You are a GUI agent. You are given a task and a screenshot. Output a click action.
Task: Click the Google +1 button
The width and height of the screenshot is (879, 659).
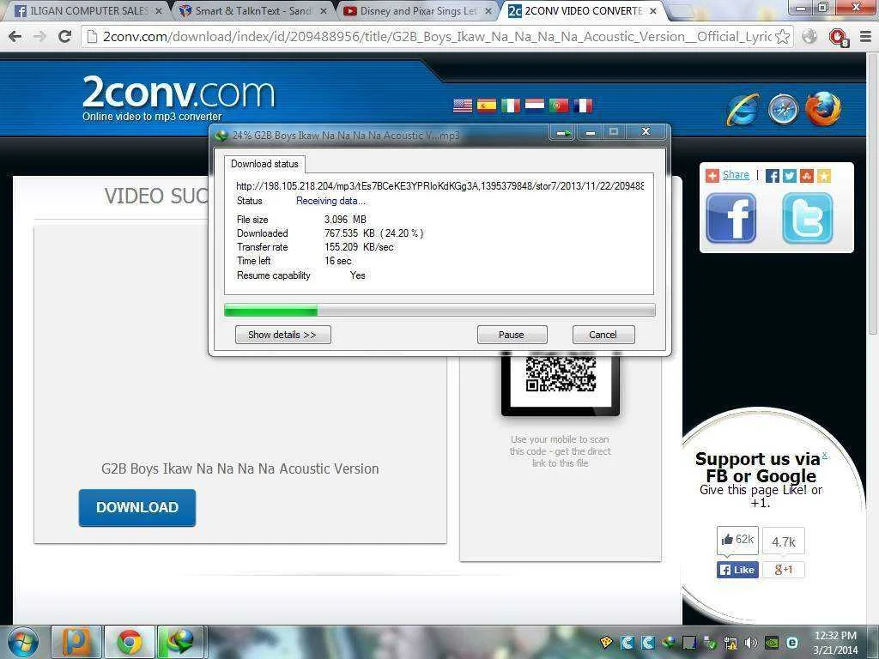pos(783,570)
